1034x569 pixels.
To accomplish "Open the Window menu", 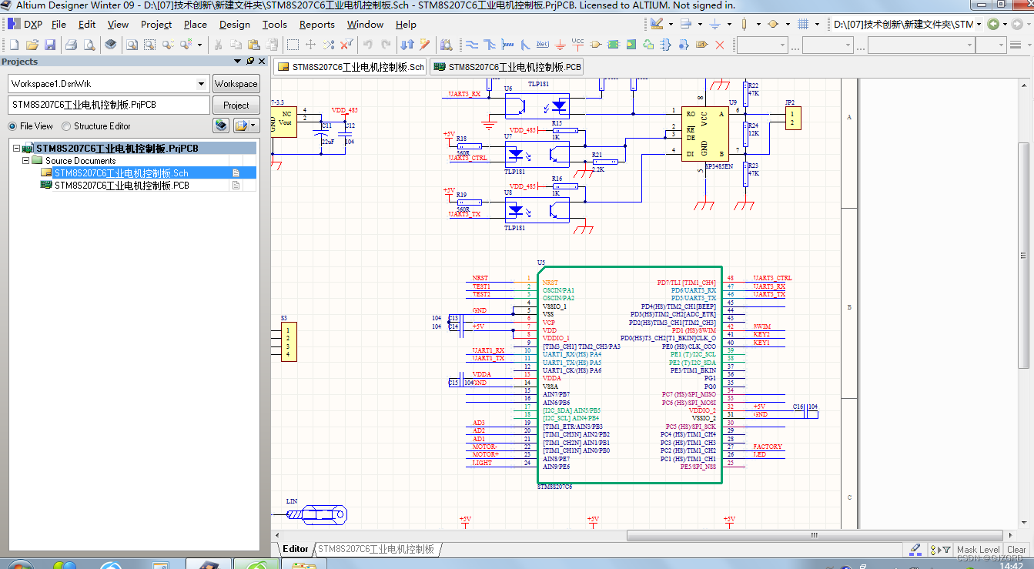I will pos(365,24).
